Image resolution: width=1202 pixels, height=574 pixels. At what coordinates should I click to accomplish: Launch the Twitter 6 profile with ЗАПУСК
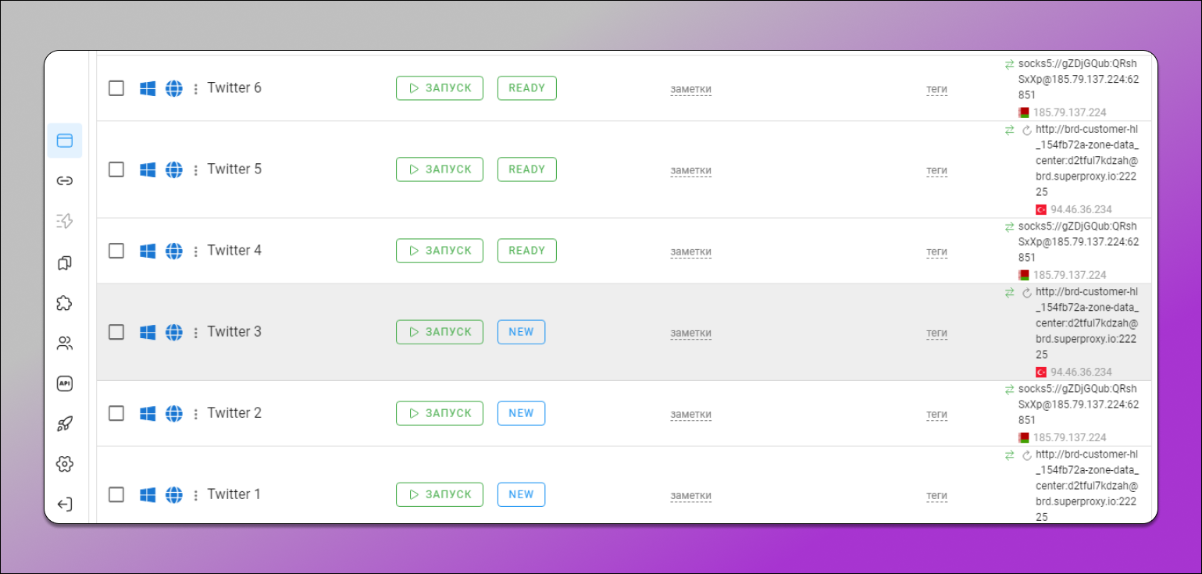point(440,88)
